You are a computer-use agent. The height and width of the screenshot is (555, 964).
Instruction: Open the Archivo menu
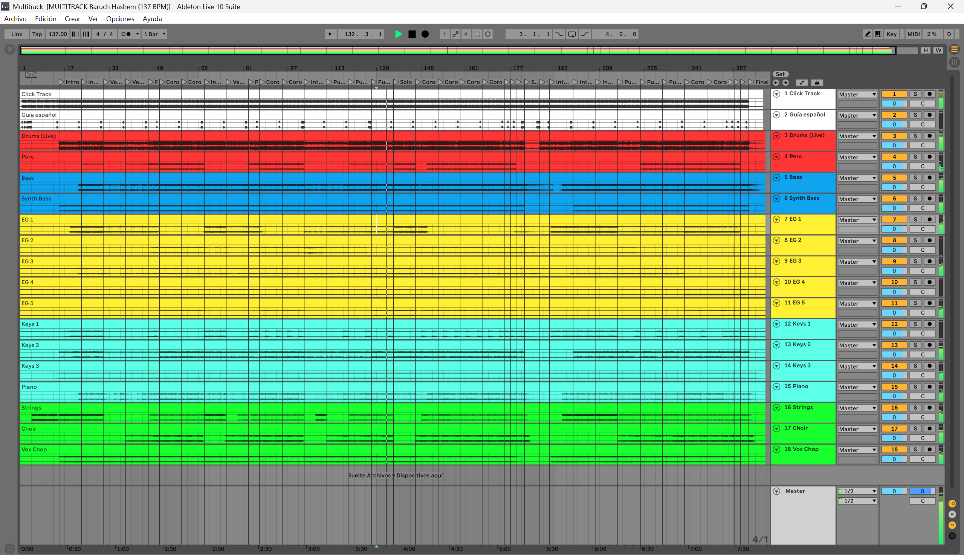click(15, 19)
